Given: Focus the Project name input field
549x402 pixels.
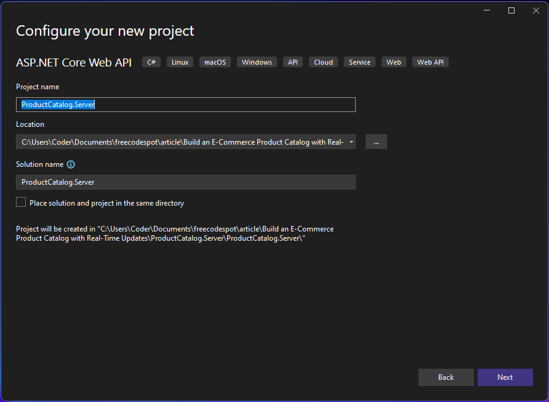Looking at the screenshot, I should (x=186, y=105).
